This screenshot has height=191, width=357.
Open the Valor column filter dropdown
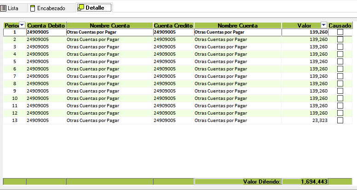pyautogui.click(x=323, y=25)
